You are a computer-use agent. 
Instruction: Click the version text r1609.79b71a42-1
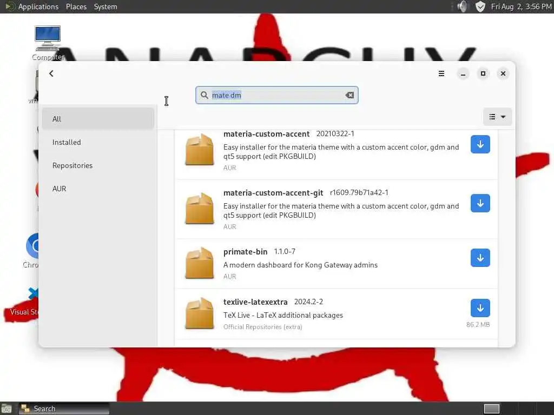coord(359,193)
